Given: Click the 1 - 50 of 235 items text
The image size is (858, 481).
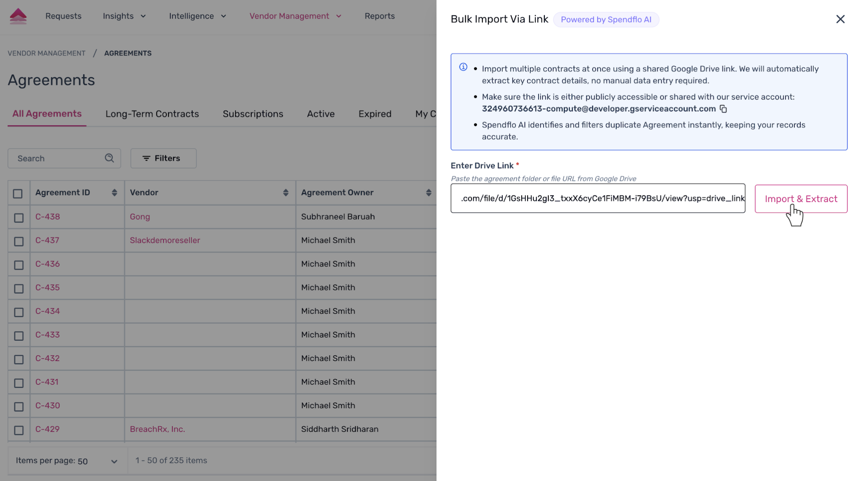Looking at the screenshot, I should point(171,460).
